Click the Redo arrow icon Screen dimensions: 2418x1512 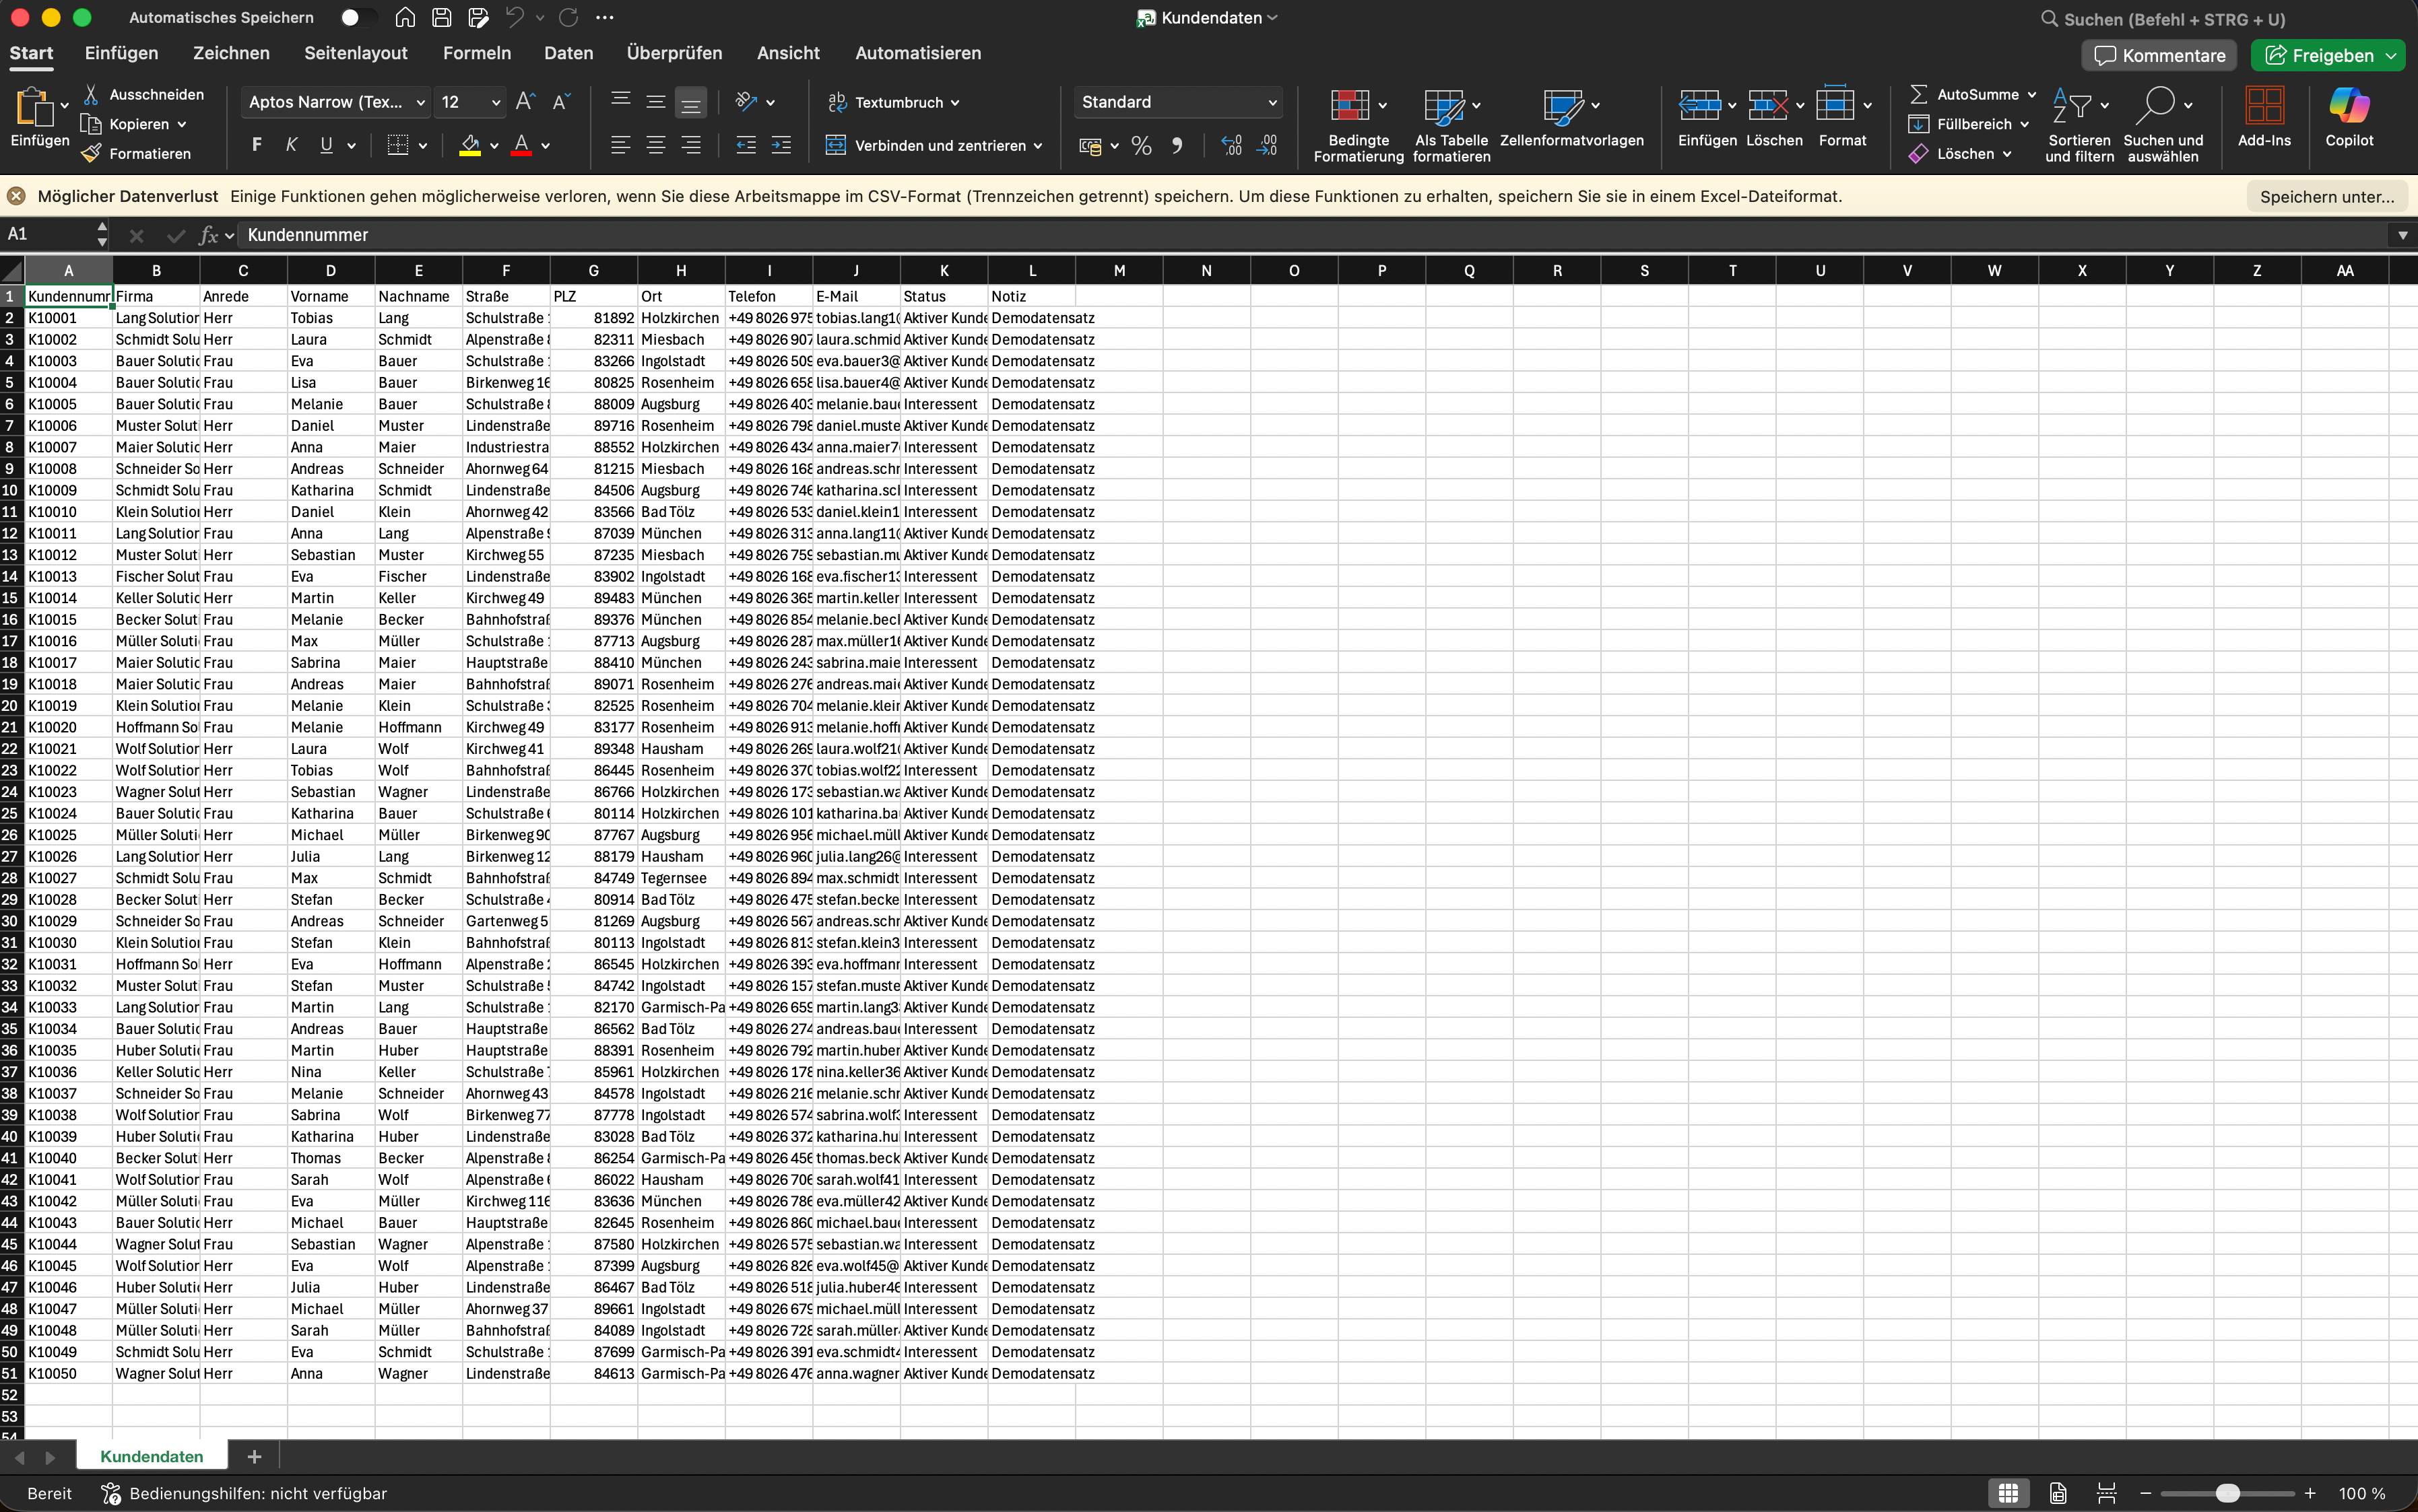click(x=568, y=18)
